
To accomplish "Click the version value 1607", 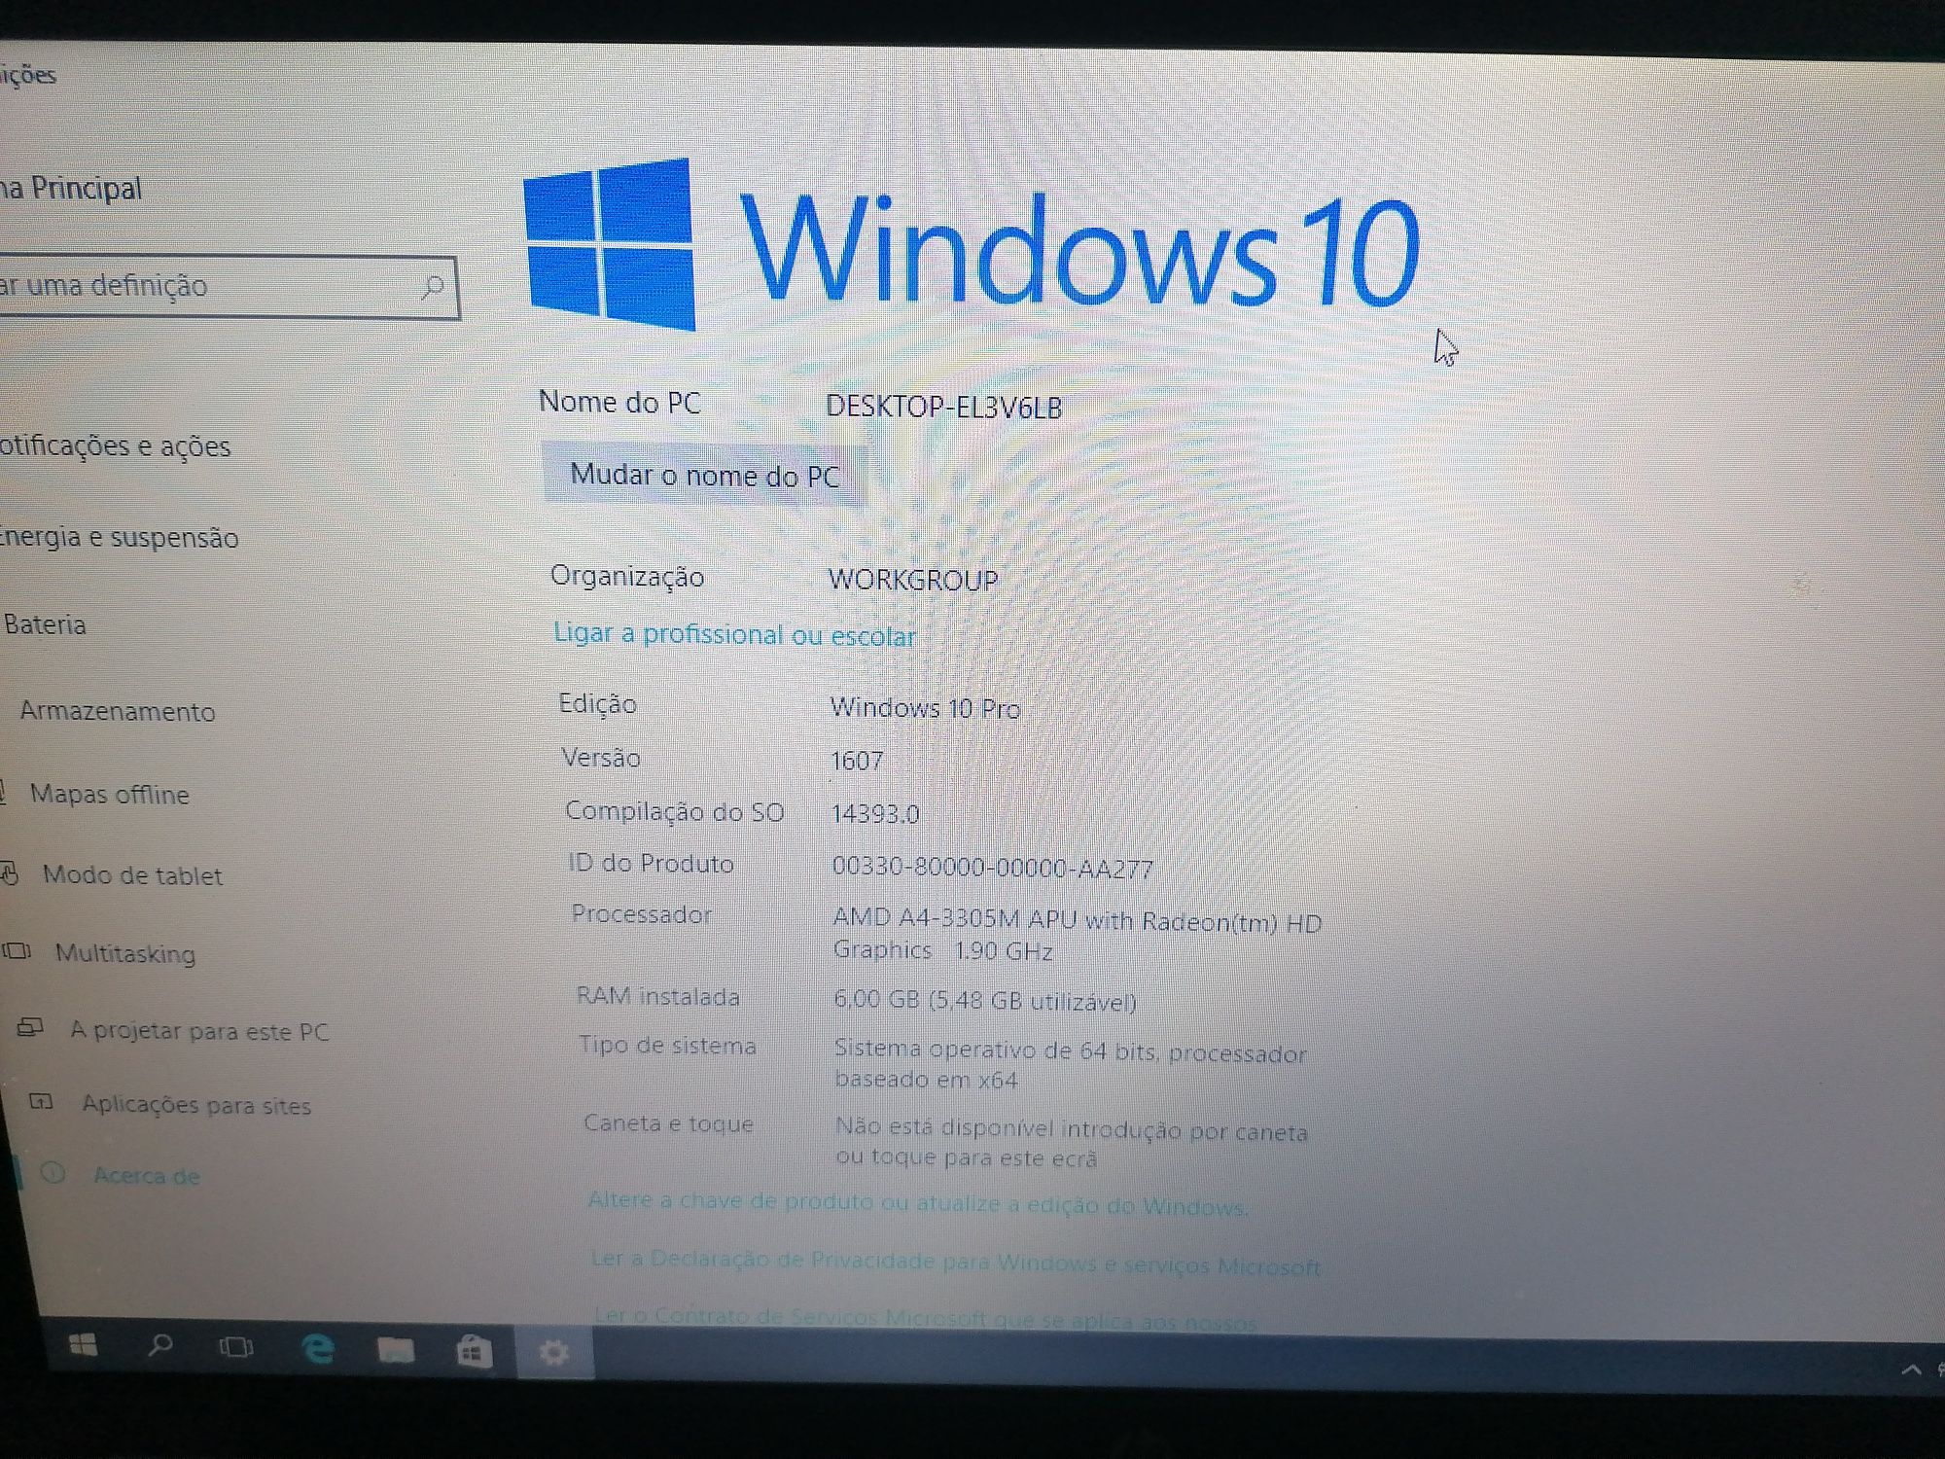I will point(857,760).
